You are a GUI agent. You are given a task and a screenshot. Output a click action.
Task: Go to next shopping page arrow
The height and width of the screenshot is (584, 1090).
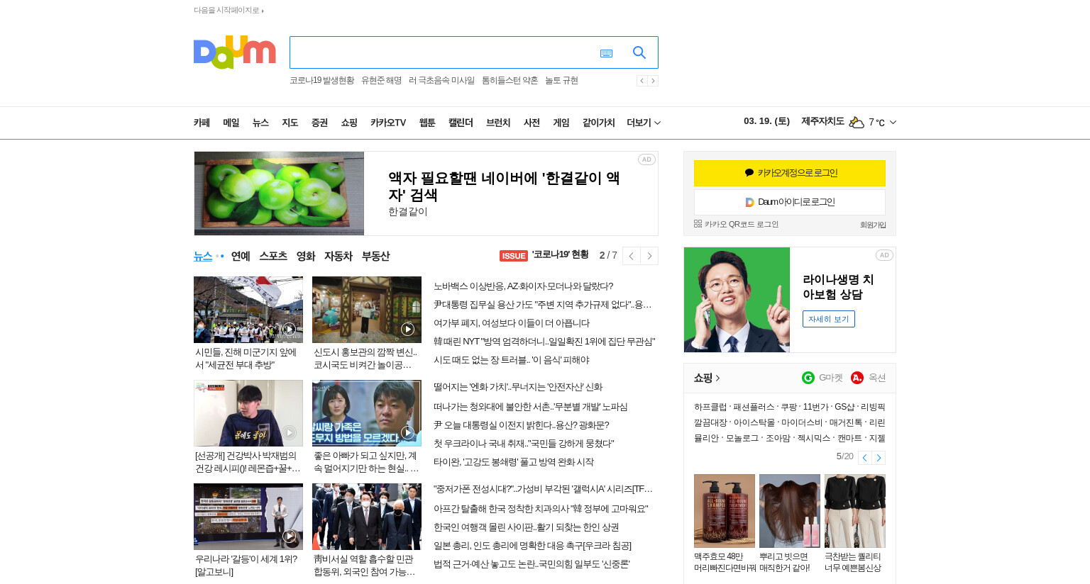pos(879,458)
